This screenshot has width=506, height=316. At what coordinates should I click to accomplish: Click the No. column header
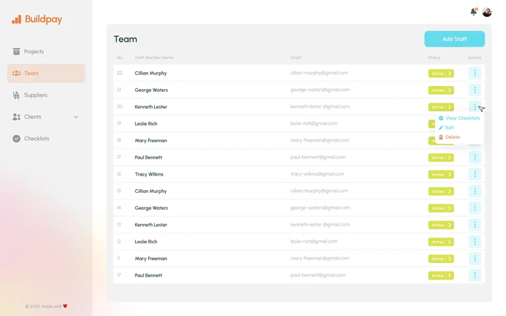[x=120, y=58]
